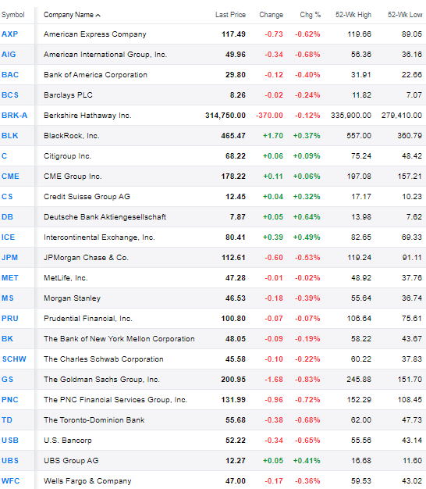This screenshot has height=489, width=426.
Task: Open the JPM ticker link
Action: (x=9, y=257)
